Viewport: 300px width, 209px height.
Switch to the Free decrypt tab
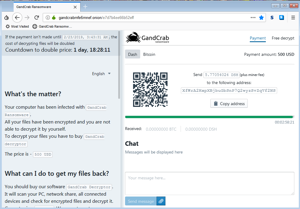(283, 38)
